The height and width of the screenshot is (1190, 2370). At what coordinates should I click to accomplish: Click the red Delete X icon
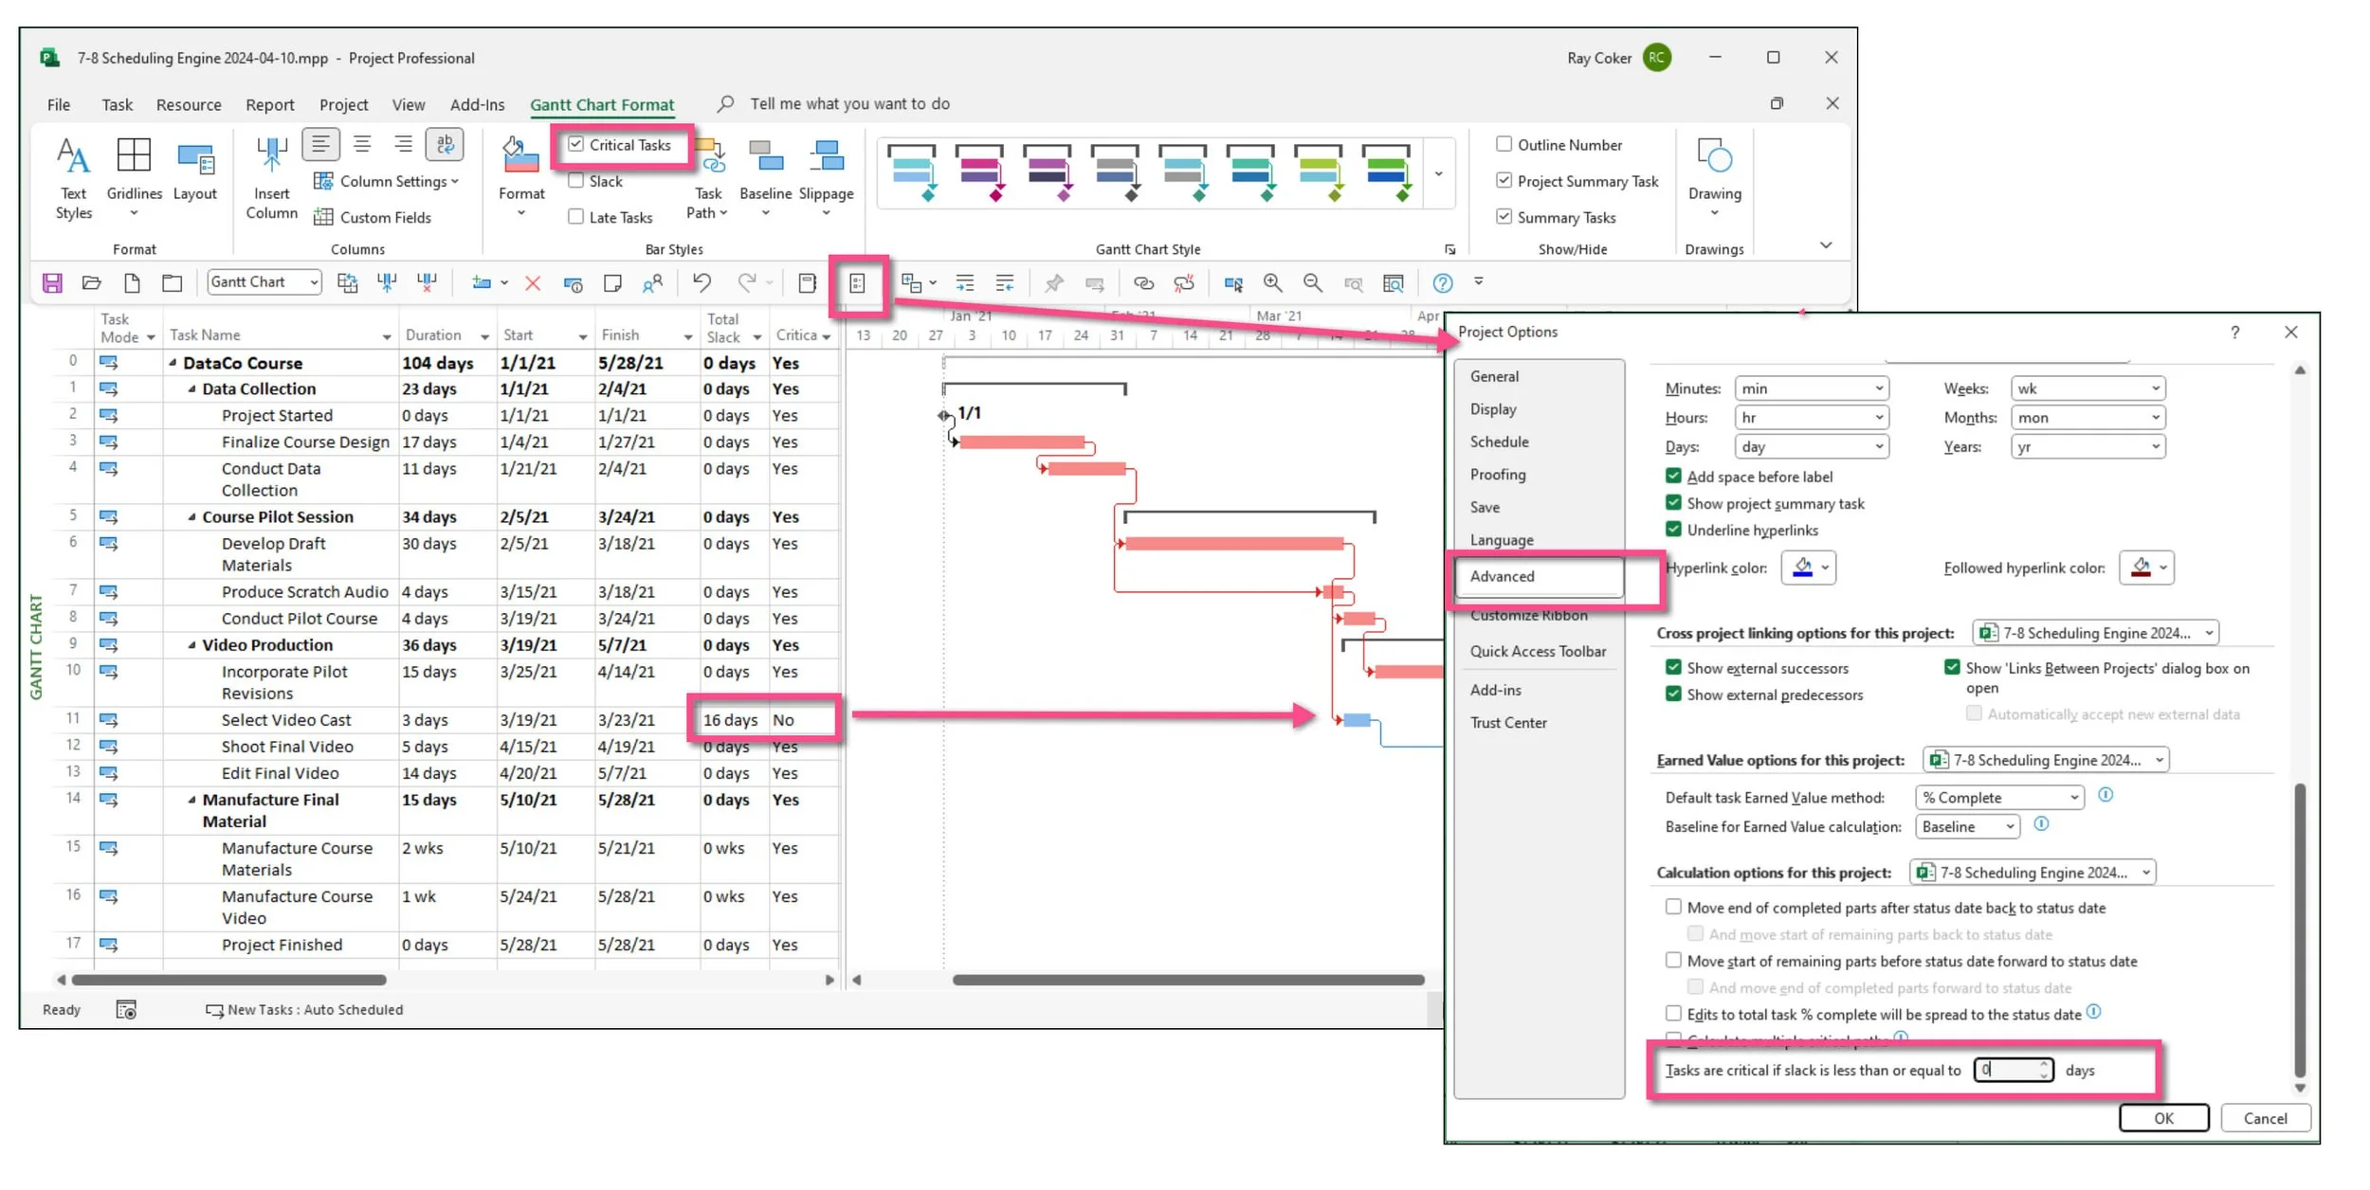pos(533,282)
